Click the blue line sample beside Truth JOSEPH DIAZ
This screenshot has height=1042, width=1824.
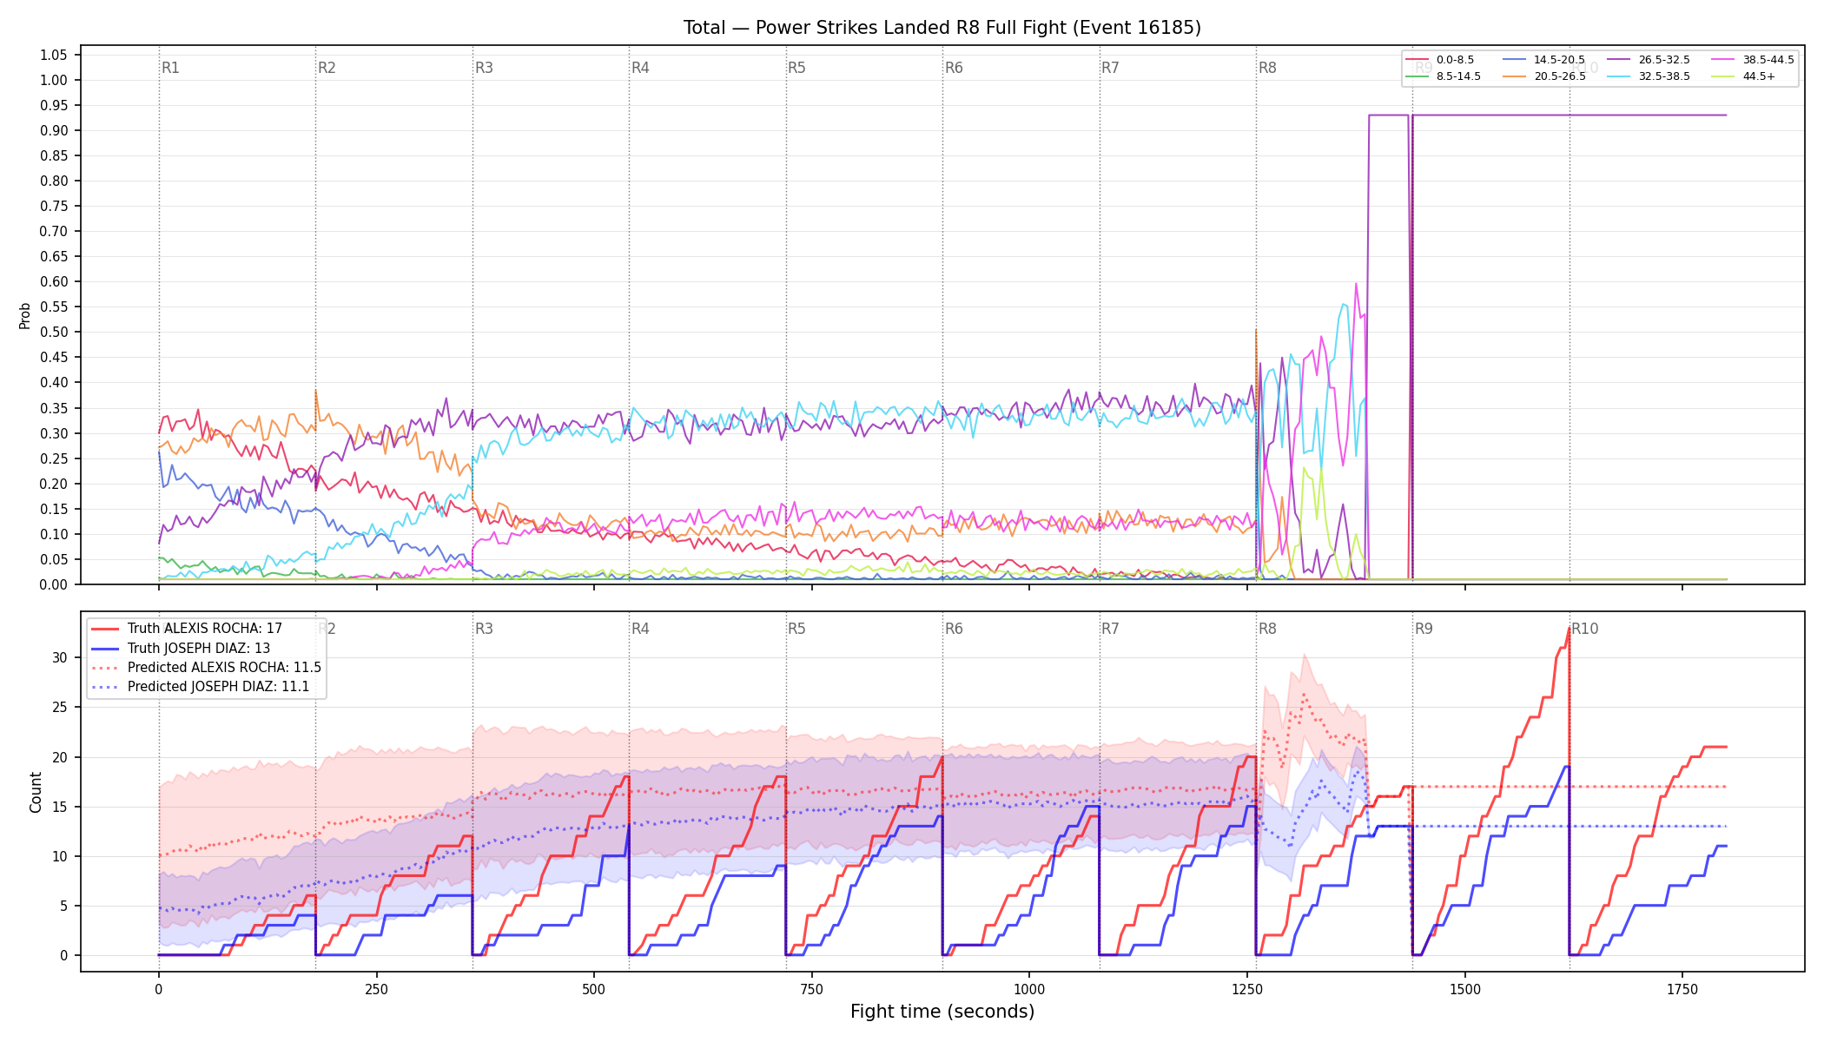click(105, 648)
